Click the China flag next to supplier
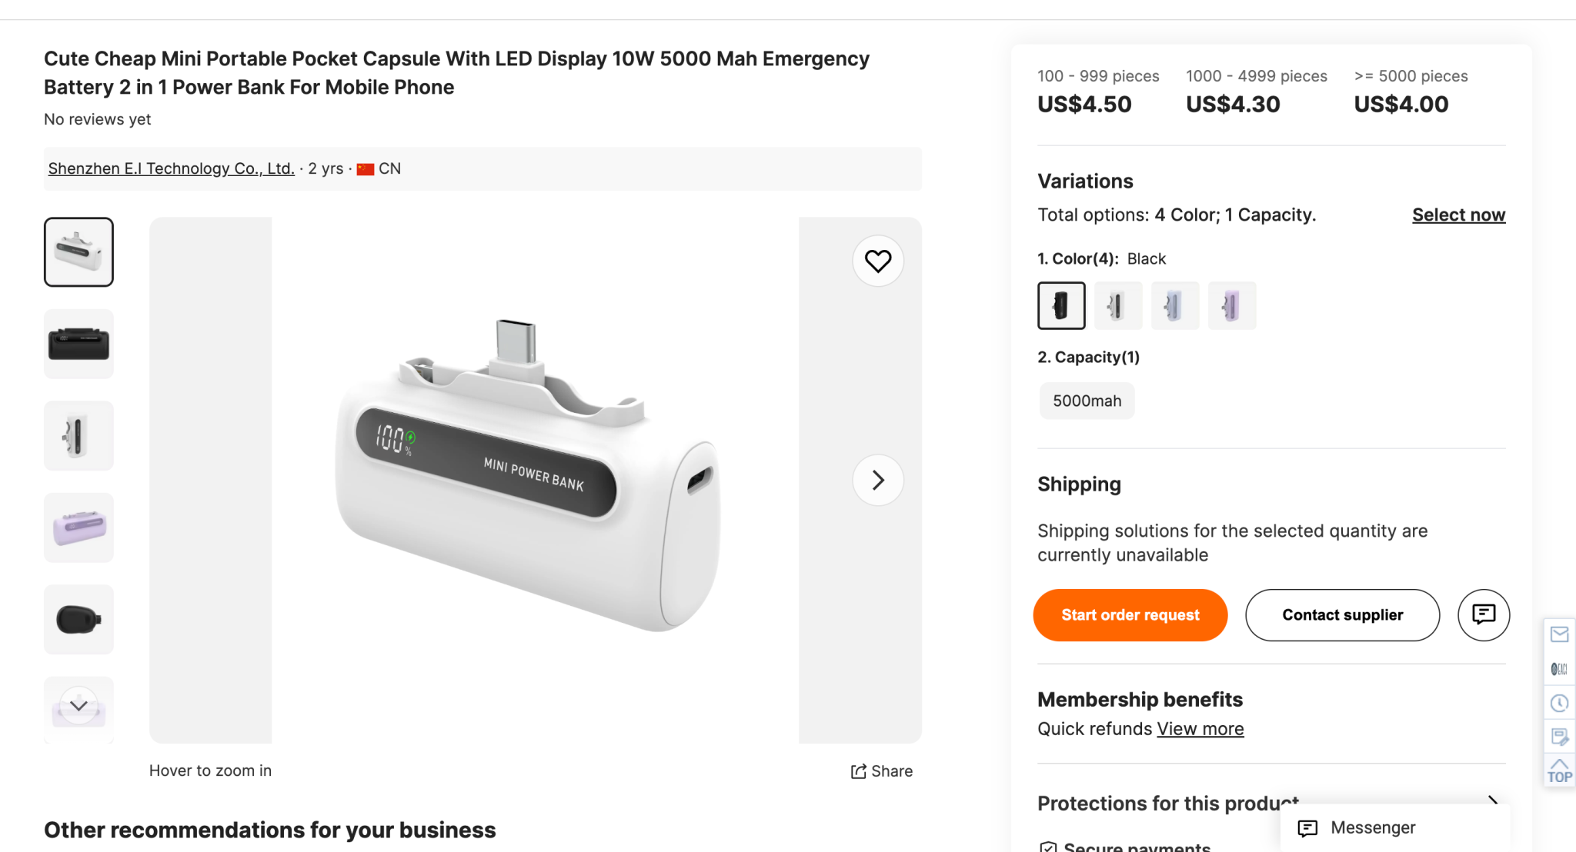The height and width of the screenshot is (852, 1576). [366, 168]
